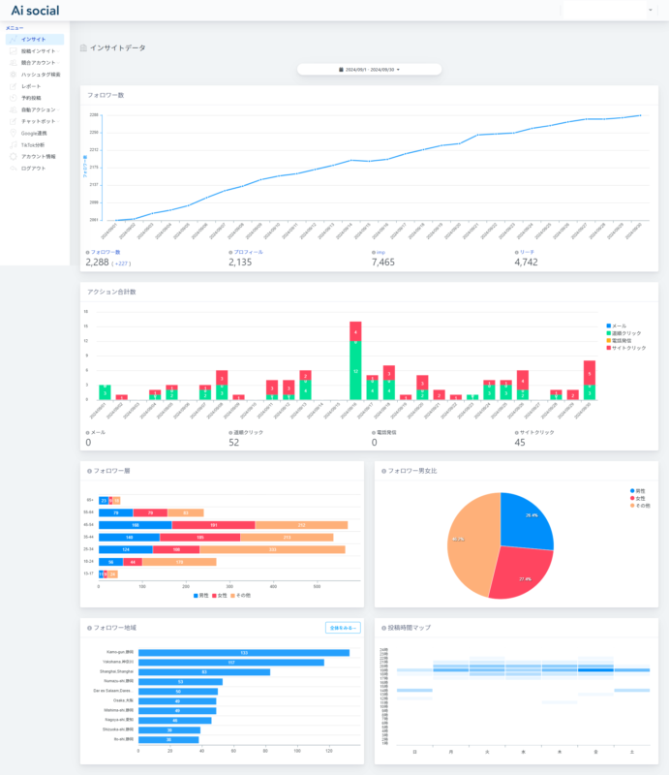Click the アカウント情報 gear icon
The height and width of the screenshot is (775, 669).
click(x=13, y=156)
